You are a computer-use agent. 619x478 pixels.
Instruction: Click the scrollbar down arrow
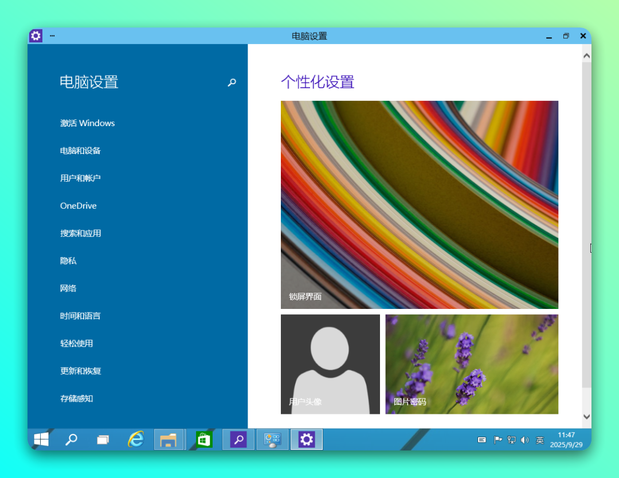tap(586, 417)
